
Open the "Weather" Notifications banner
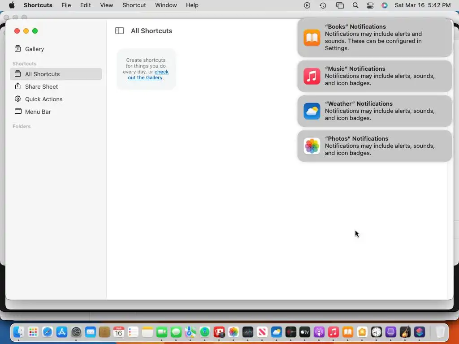point(375,111)
